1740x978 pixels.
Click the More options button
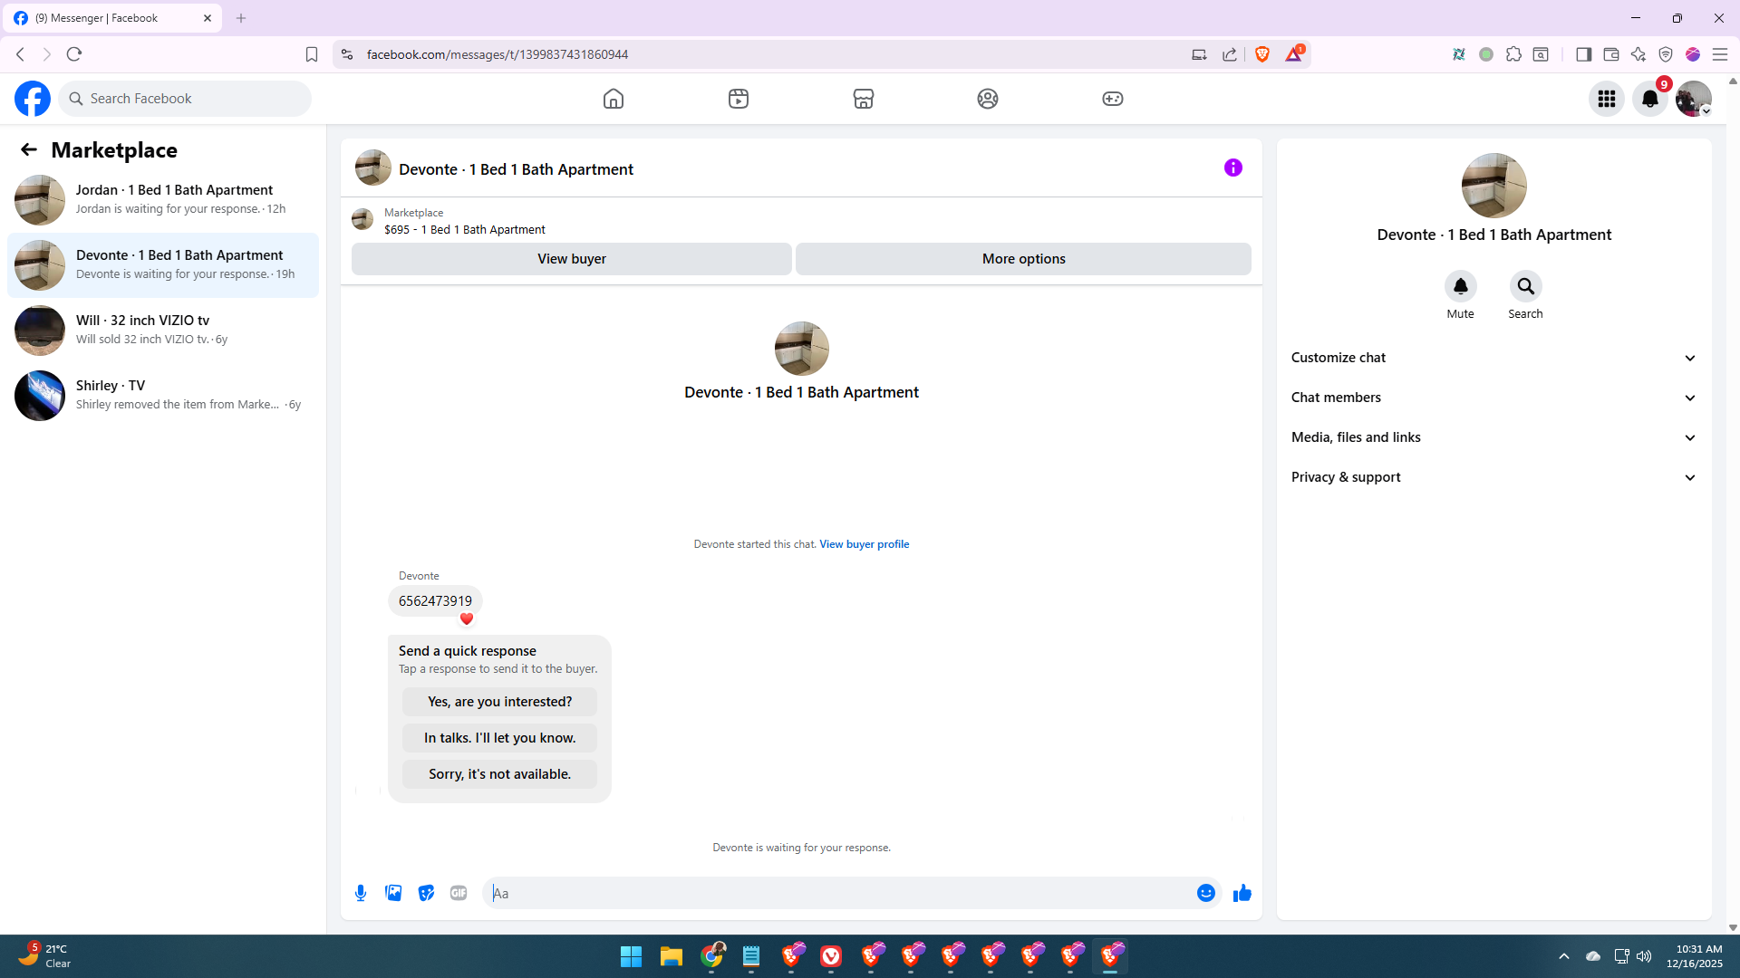pos(1023,259)
